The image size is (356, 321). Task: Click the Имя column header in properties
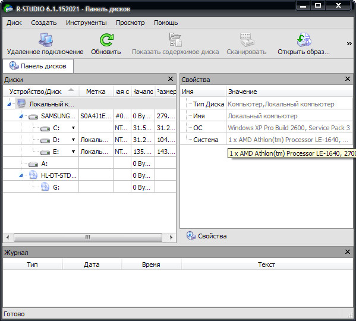tap(203, 92)
